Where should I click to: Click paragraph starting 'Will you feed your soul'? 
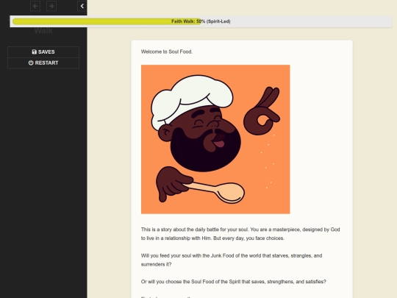pyautogui.click(x=232, y=260)
